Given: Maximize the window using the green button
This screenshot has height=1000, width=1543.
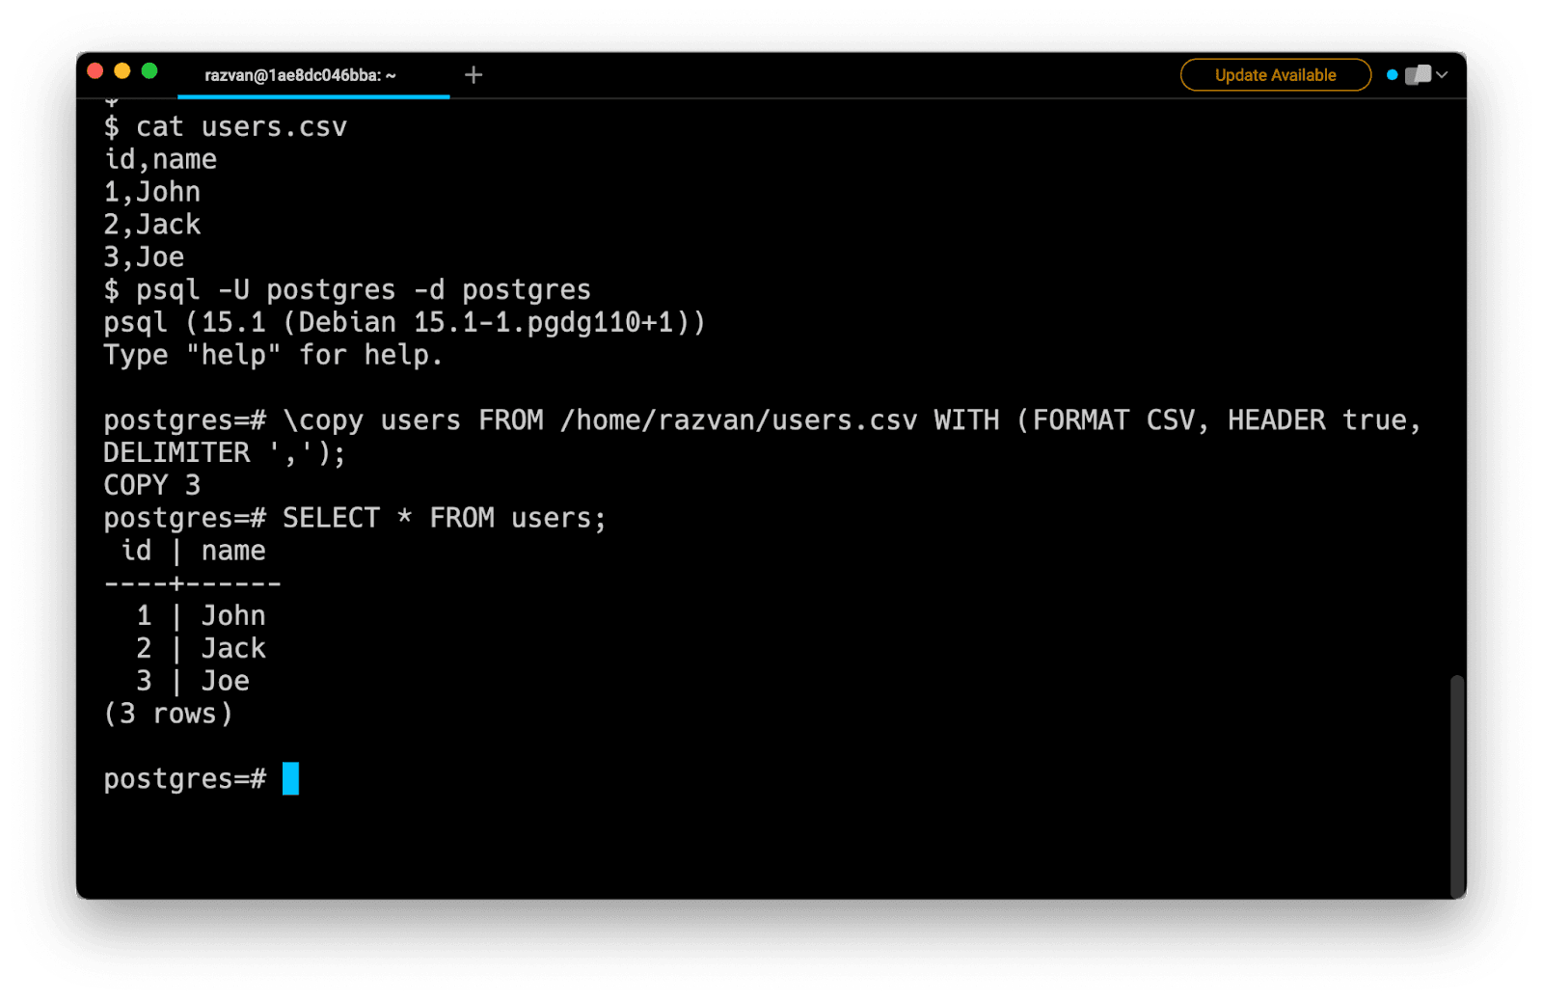Looking at the screenshot, I should (x=149, y=70).
